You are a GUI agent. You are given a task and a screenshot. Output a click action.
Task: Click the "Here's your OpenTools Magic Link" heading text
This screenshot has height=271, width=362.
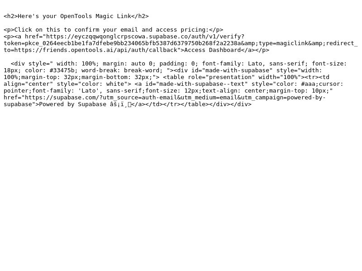point(75,16)
